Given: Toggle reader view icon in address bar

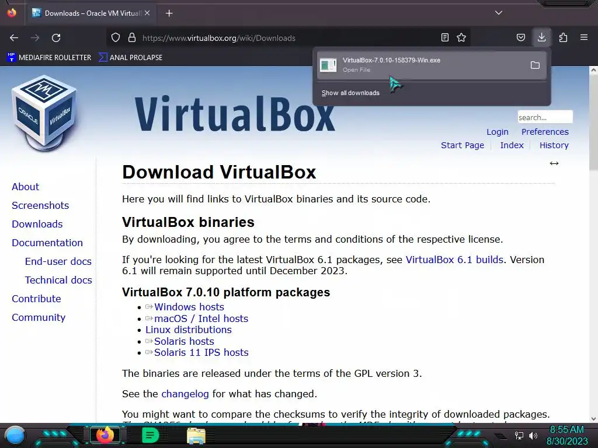Looking at the screenshot, I should (x=444, y=38).
